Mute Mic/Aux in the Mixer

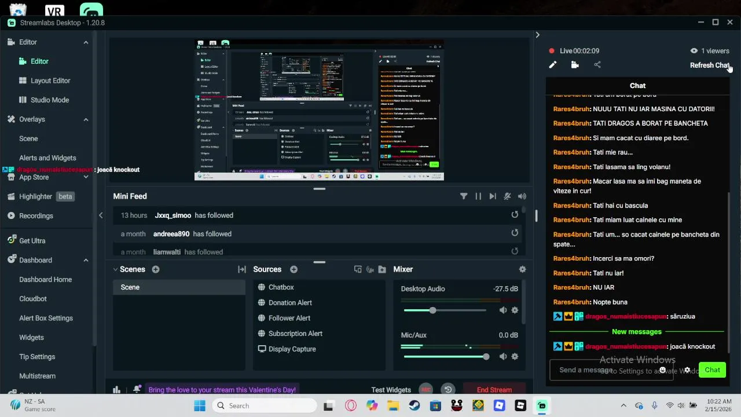tap(503, 357)
